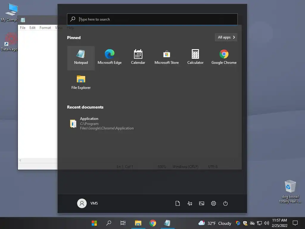
Task: Open the recent Application folder document
Action: pyautogui.click(x=102, y=123)
